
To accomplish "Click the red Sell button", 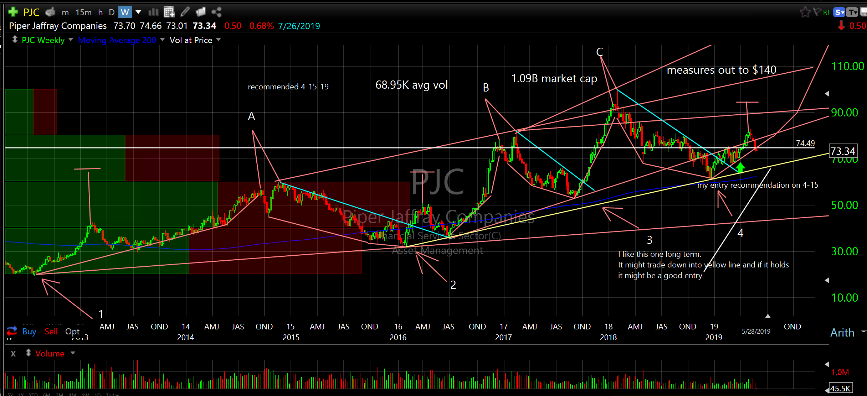I will point(51,332).
